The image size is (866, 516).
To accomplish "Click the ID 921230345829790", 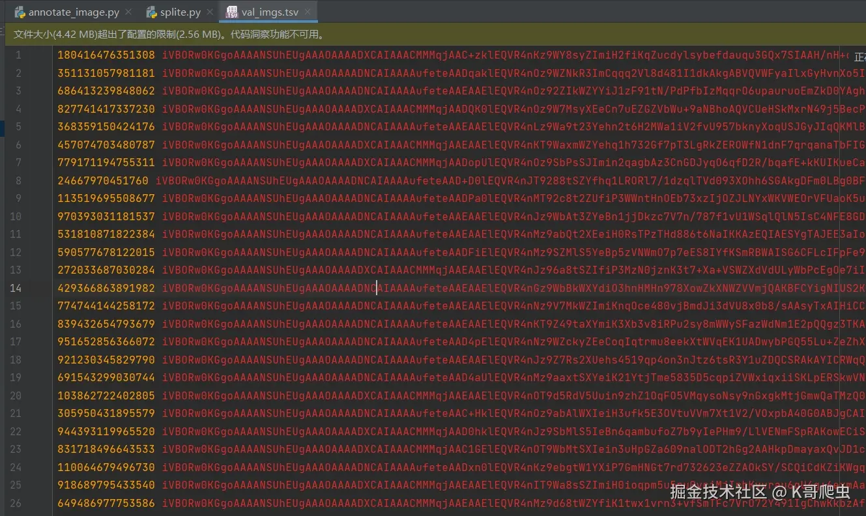I will click(x=106, y=360).
